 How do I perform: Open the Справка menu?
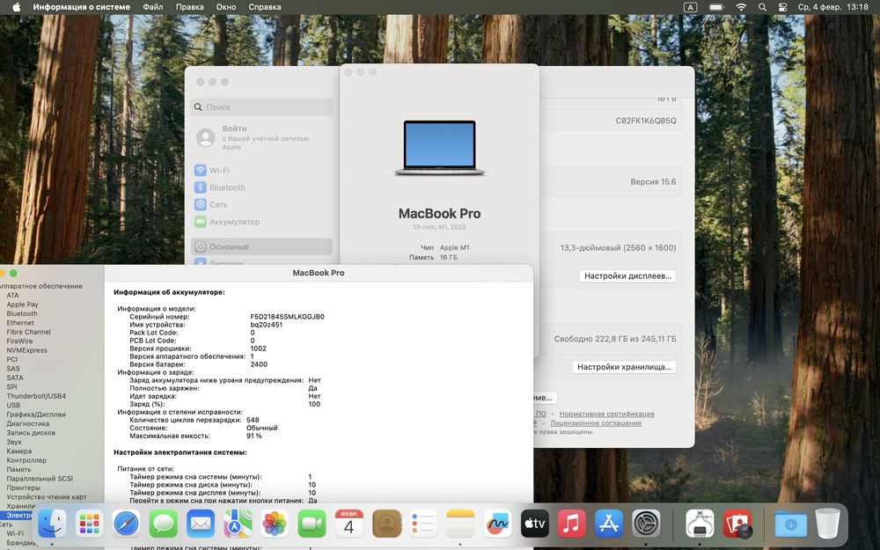[x=264, y=7]
